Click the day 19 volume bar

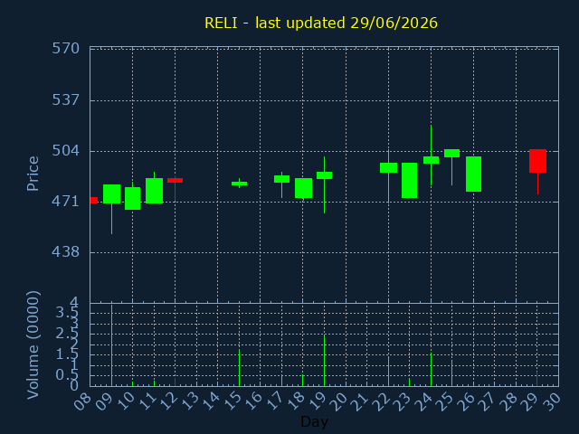[324, 361]
